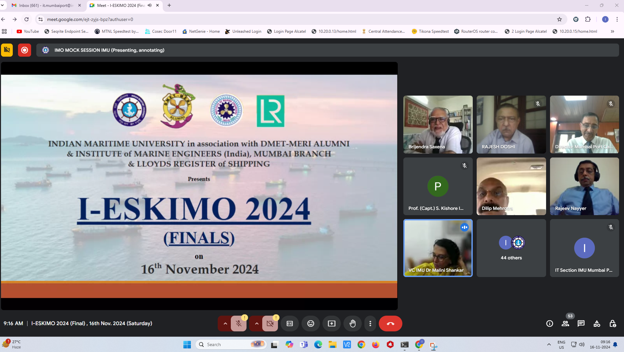Click the red recording indicator button
Image resolution: width=624 pixels, height=352 pixels.
[x=25, y=50]
